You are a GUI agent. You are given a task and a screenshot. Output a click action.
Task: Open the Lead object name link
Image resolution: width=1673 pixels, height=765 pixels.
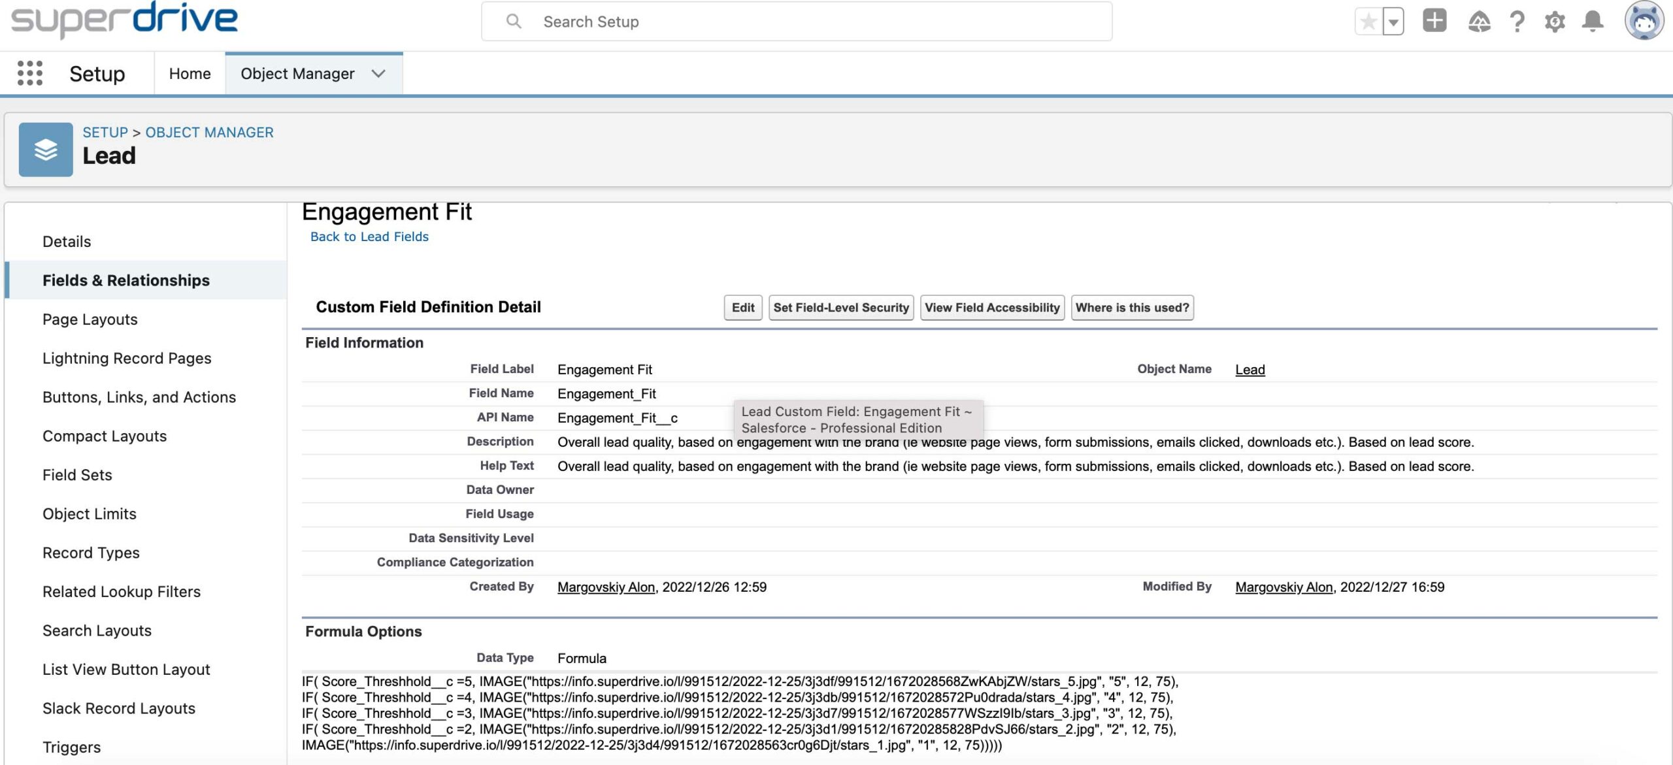point(1250,370)
